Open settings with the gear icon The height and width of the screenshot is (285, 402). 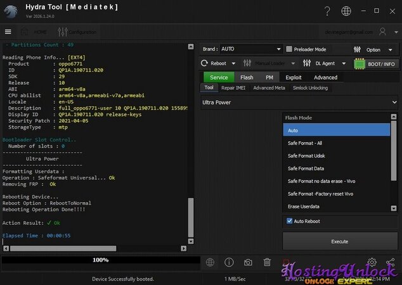(372, 262)
